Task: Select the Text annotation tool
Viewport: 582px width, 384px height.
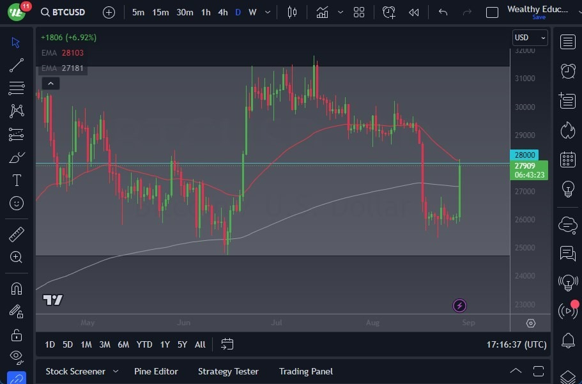Action: pyautogui.click(x=16, y=180)
